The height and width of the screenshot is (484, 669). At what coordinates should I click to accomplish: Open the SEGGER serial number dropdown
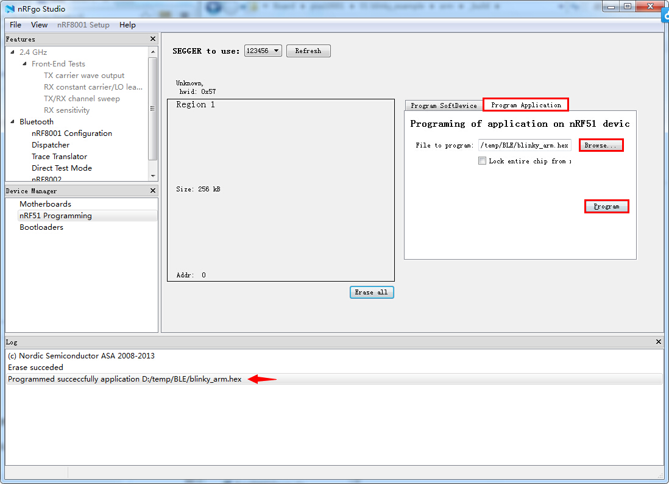(263, 51)
